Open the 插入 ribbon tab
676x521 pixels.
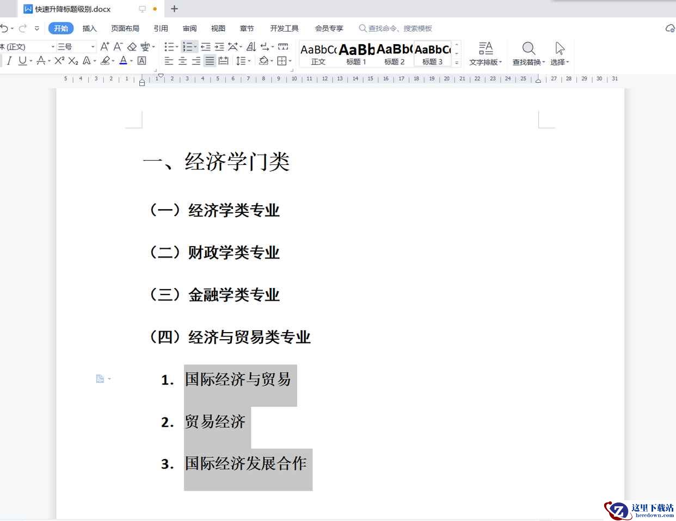click(89, 28)
